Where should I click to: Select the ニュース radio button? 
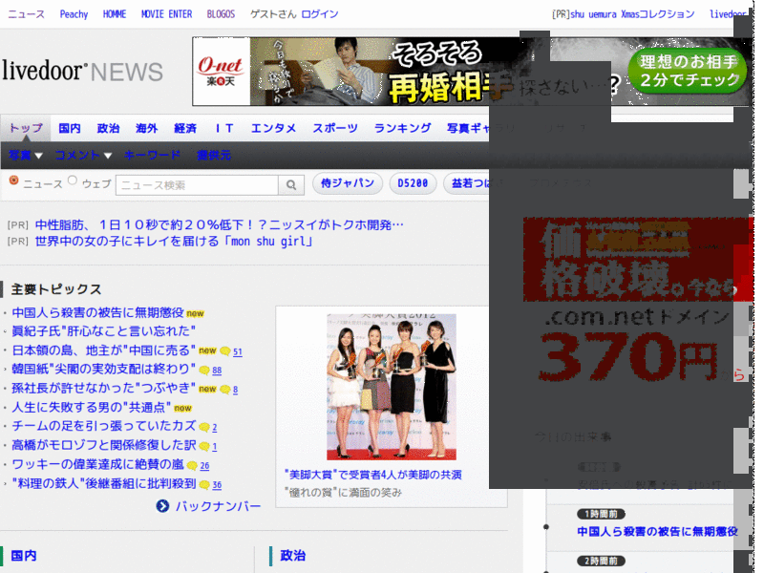(13, 180)
